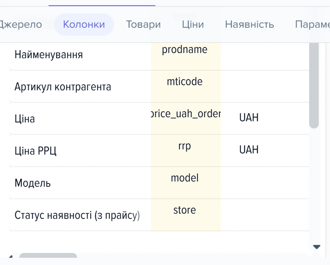This screenshot has height=265, width=330.
Task: Open the Параметри tab at right edge
Action: [x=312, y=24]
